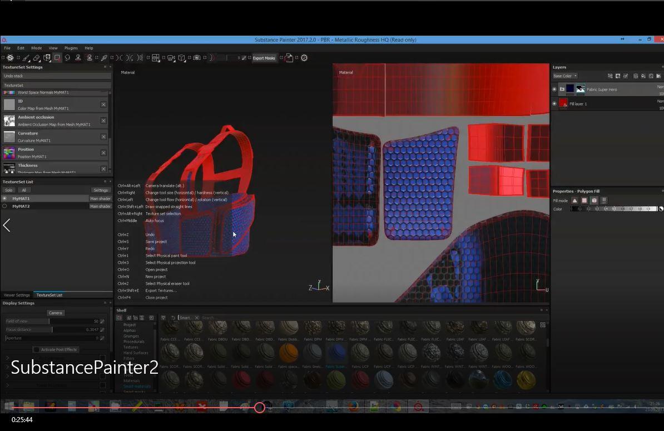Viewport: 664px width, 431px height.
Task: Switch the 3D/2D viewport layout icon
Action: click(156, 58)
